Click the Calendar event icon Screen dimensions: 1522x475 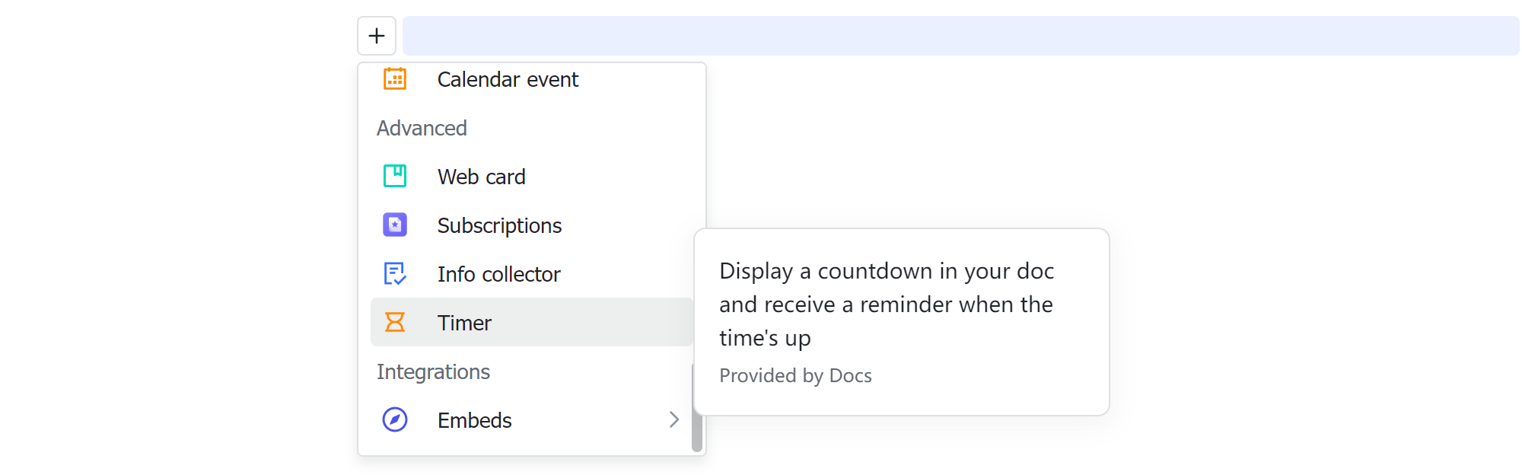coord(394,79)
